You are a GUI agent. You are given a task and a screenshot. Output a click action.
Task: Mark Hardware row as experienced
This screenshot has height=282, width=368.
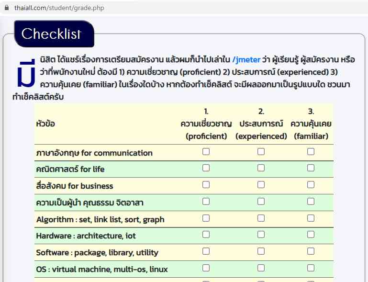tap(261, 235)
